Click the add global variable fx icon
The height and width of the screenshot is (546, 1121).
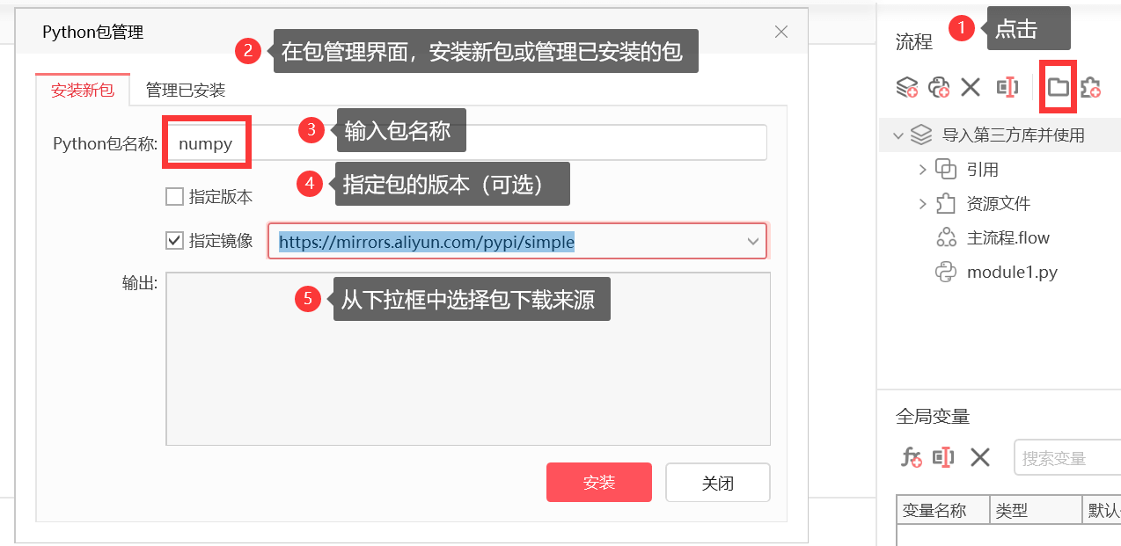coord(911,456)
